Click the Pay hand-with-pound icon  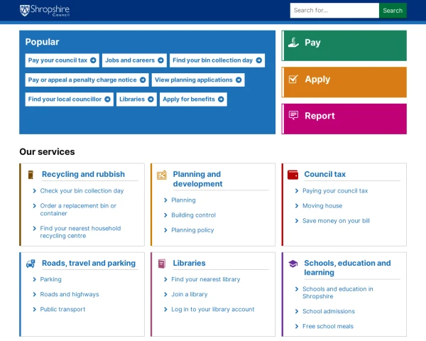(x=293, y=43)
